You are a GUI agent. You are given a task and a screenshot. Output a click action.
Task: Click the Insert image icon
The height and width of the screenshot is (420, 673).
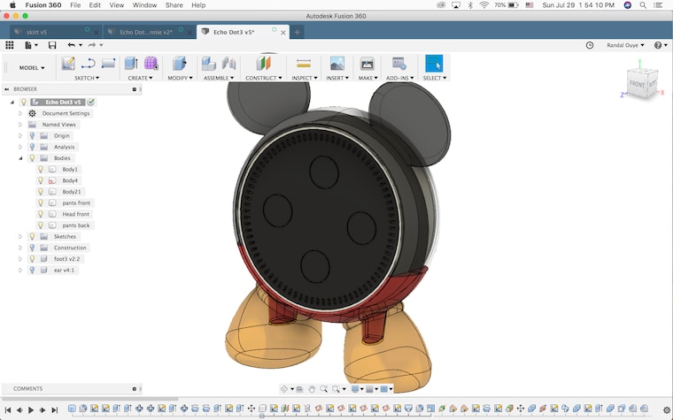pos(337,64)
